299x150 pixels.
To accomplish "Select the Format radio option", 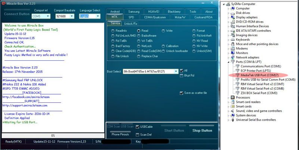I will tap(194, 31).
